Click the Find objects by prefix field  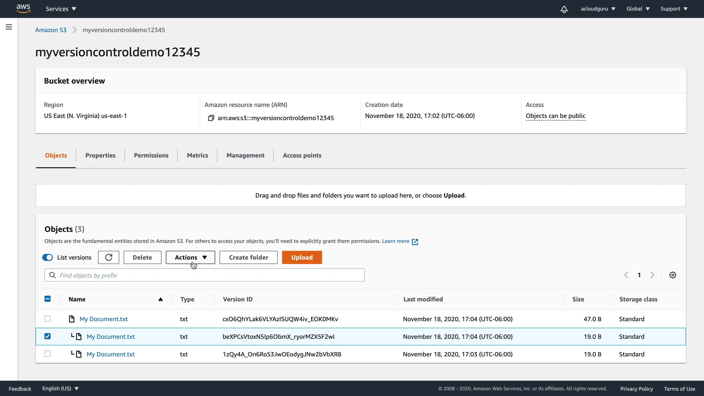coord(204,275)
